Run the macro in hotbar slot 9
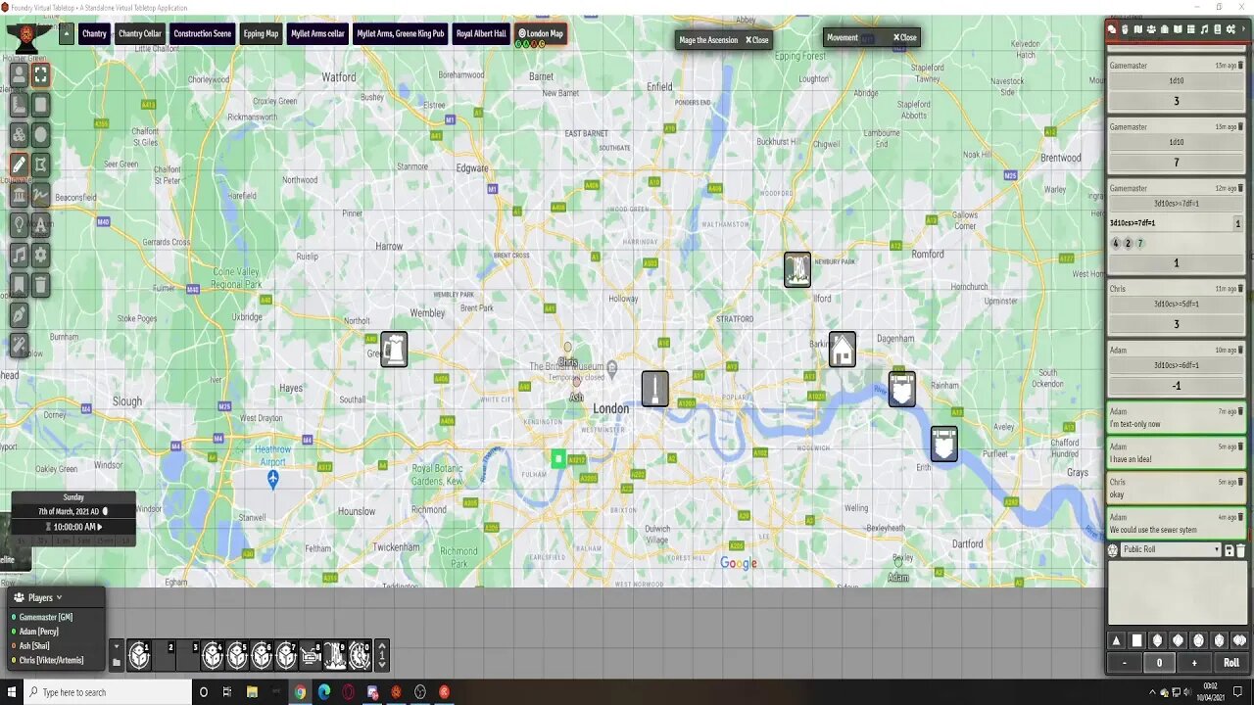The width and height of the screenshot is (1254, 705). [335, 655]
